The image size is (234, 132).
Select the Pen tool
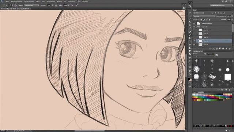pos(190,58)
